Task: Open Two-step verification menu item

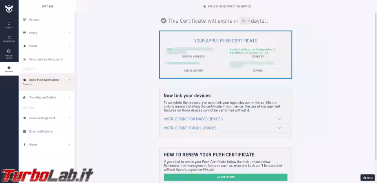Action: [47, 97]
